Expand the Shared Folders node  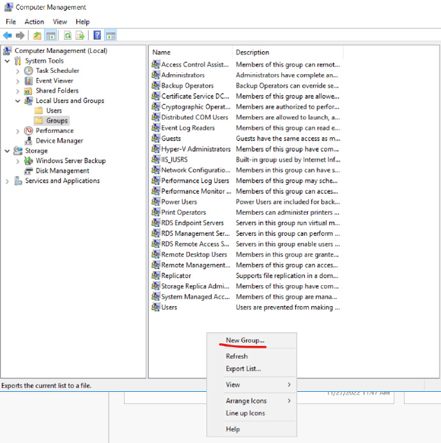[x=18, y=91]
